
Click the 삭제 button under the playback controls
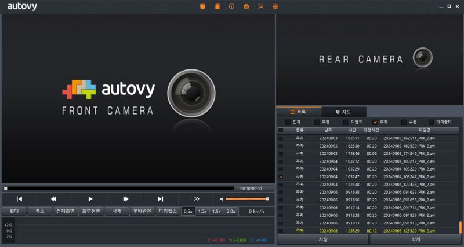tap(117, 211)
